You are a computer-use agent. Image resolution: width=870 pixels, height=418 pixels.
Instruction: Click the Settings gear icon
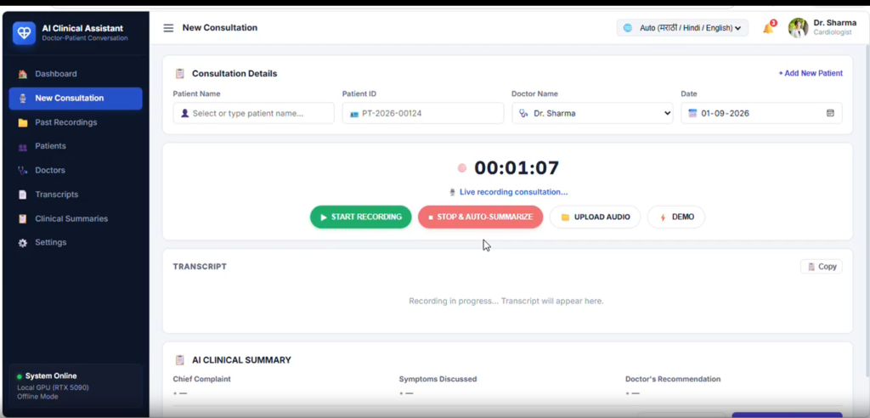23,243
